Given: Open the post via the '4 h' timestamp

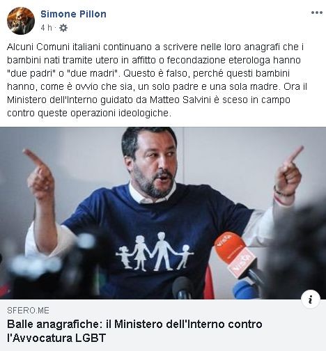Looking at the screenshot, I should pos(47,28).
